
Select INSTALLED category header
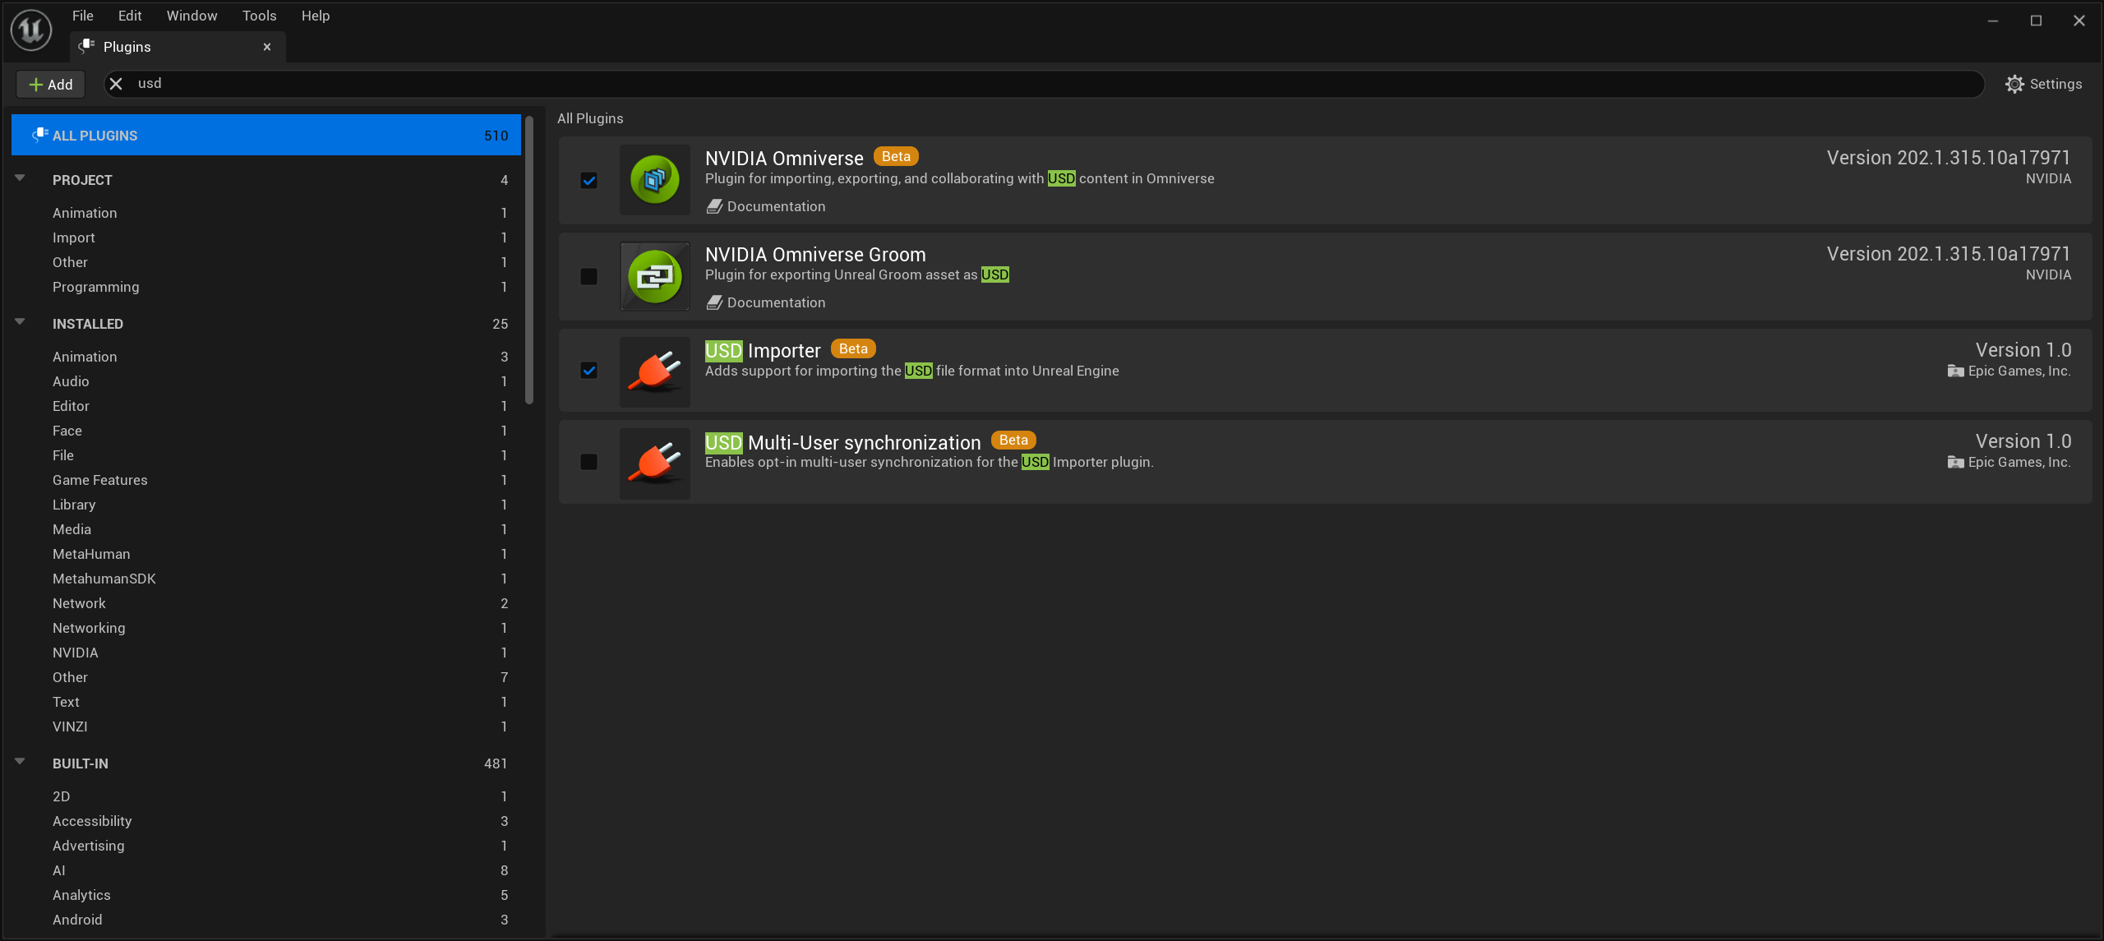coord(266,324)
